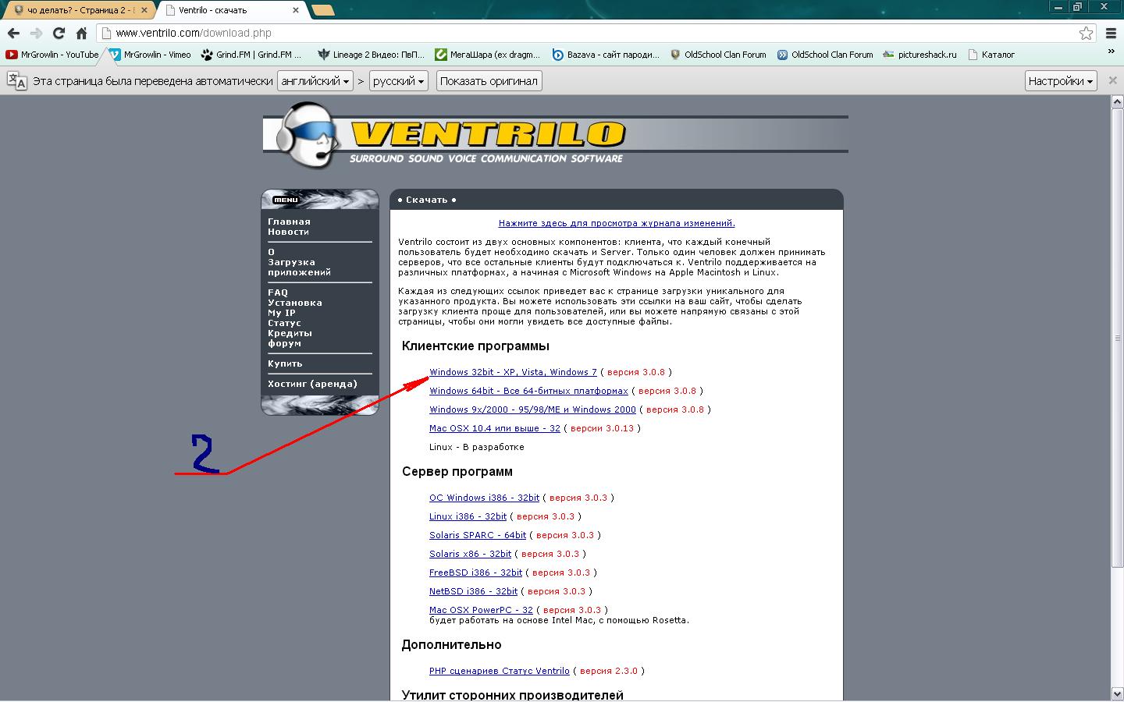Click the translate icon in the translation bar

[16, 81]
